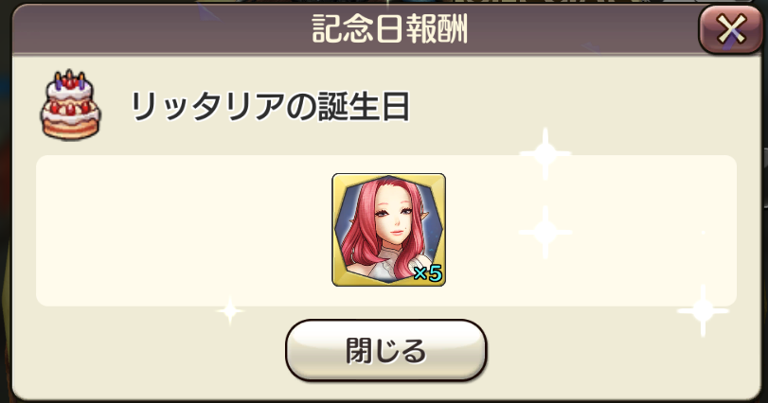Screen dimensions: 768x403
Task: Tap the sparkle to the right of the portrait
Action: (545, 232)
